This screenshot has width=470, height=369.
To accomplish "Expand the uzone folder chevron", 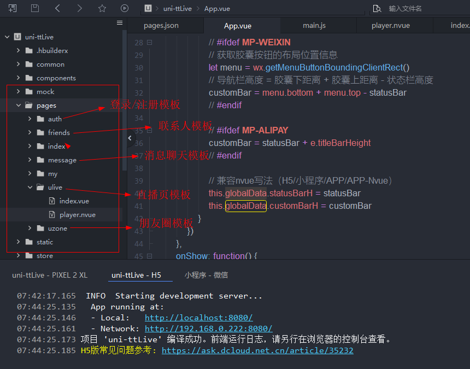I will [31, 229].
